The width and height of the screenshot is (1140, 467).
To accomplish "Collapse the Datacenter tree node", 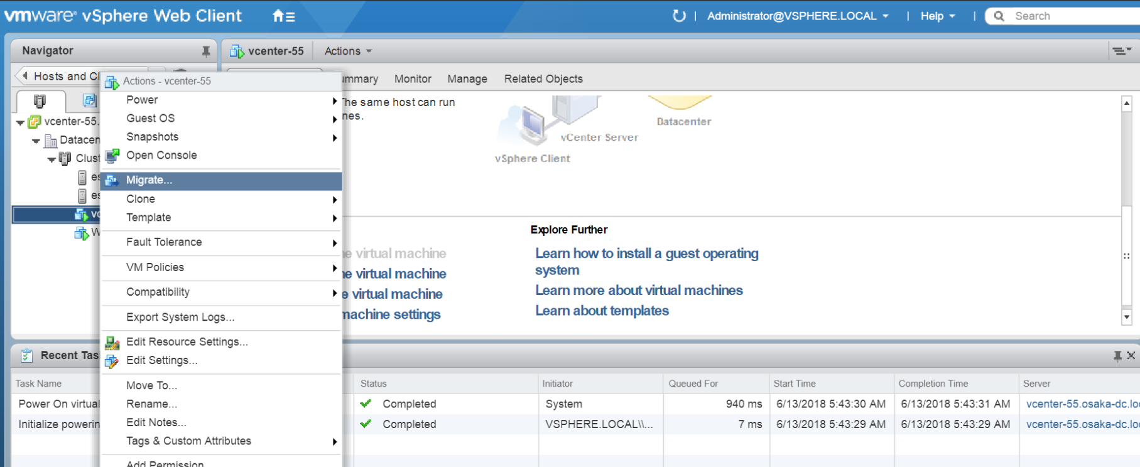I will pos(36,141).
